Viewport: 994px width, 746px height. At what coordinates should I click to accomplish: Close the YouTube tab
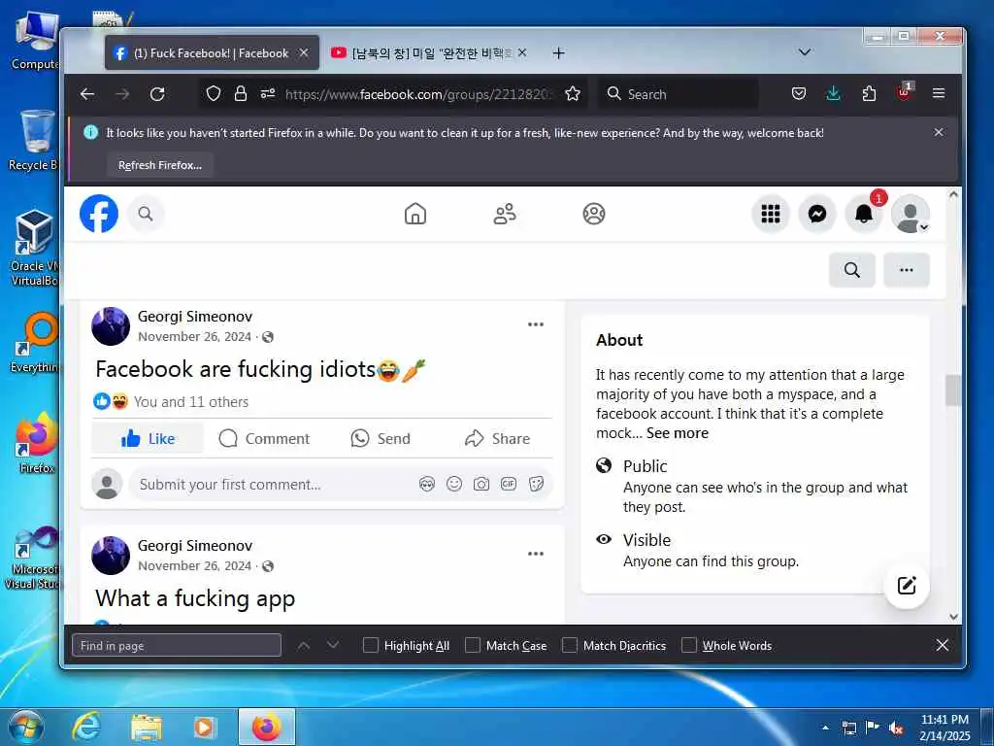tap(521, 53)
